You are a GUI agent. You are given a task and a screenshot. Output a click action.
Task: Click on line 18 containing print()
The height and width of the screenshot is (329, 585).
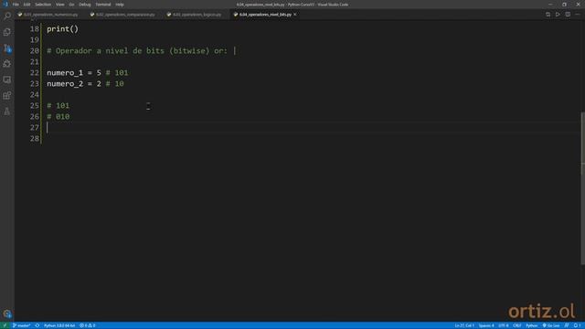click(x=63, y=29)
